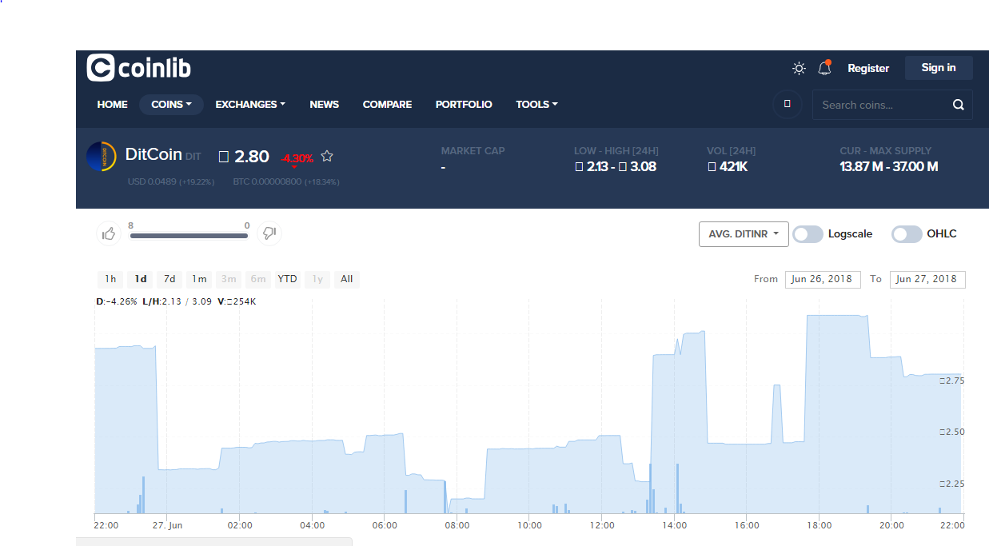This screenshot has width=989, height=546.
Task: Click the like/dislike vote ratio bar
Action: tap(189, 236)
